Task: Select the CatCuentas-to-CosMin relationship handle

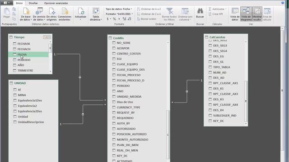Action: click(x=187, y=91)
